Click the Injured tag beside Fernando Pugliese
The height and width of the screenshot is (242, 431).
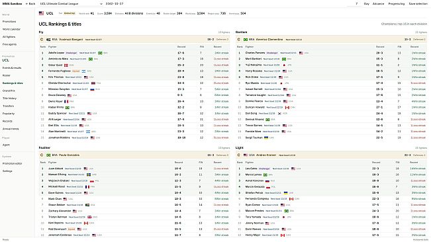coord(75,71)
